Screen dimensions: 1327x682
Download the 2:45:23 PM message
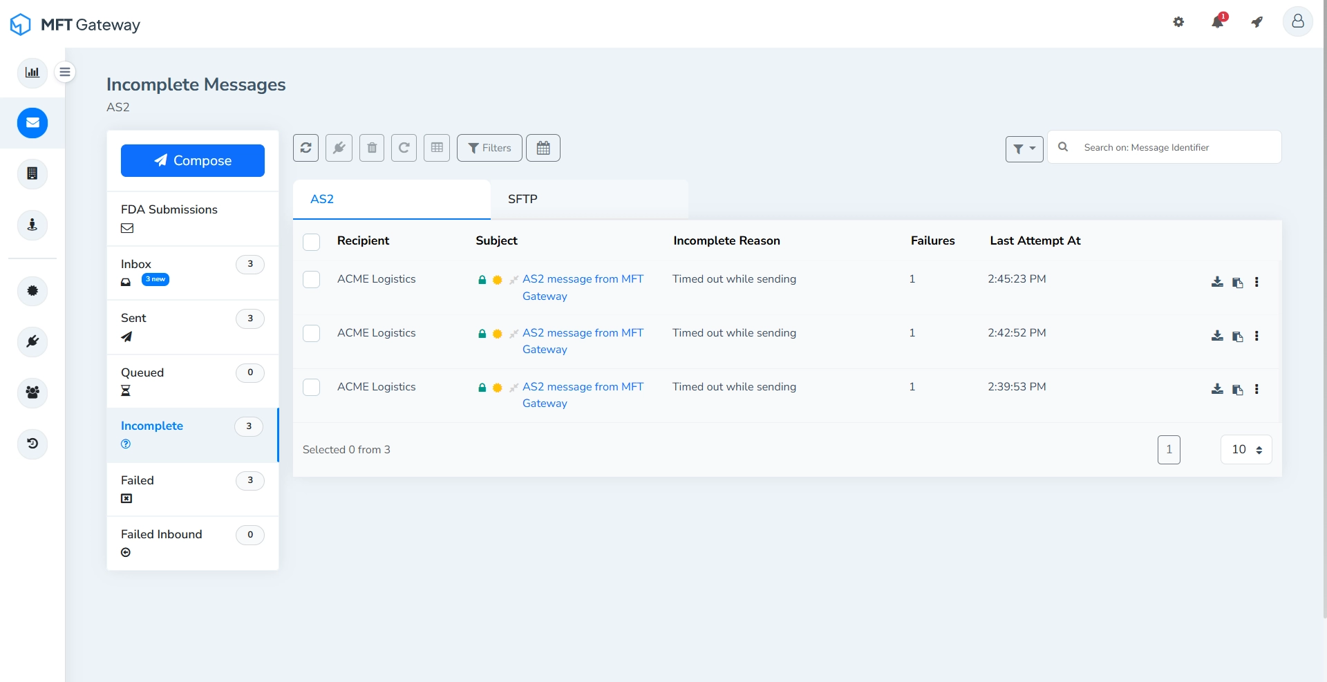(1217, 282)
